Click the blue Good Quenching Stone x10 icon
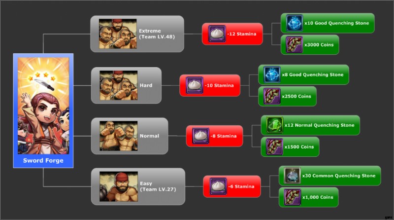Viewport: 394px width, 220px height. pos(294,23)
